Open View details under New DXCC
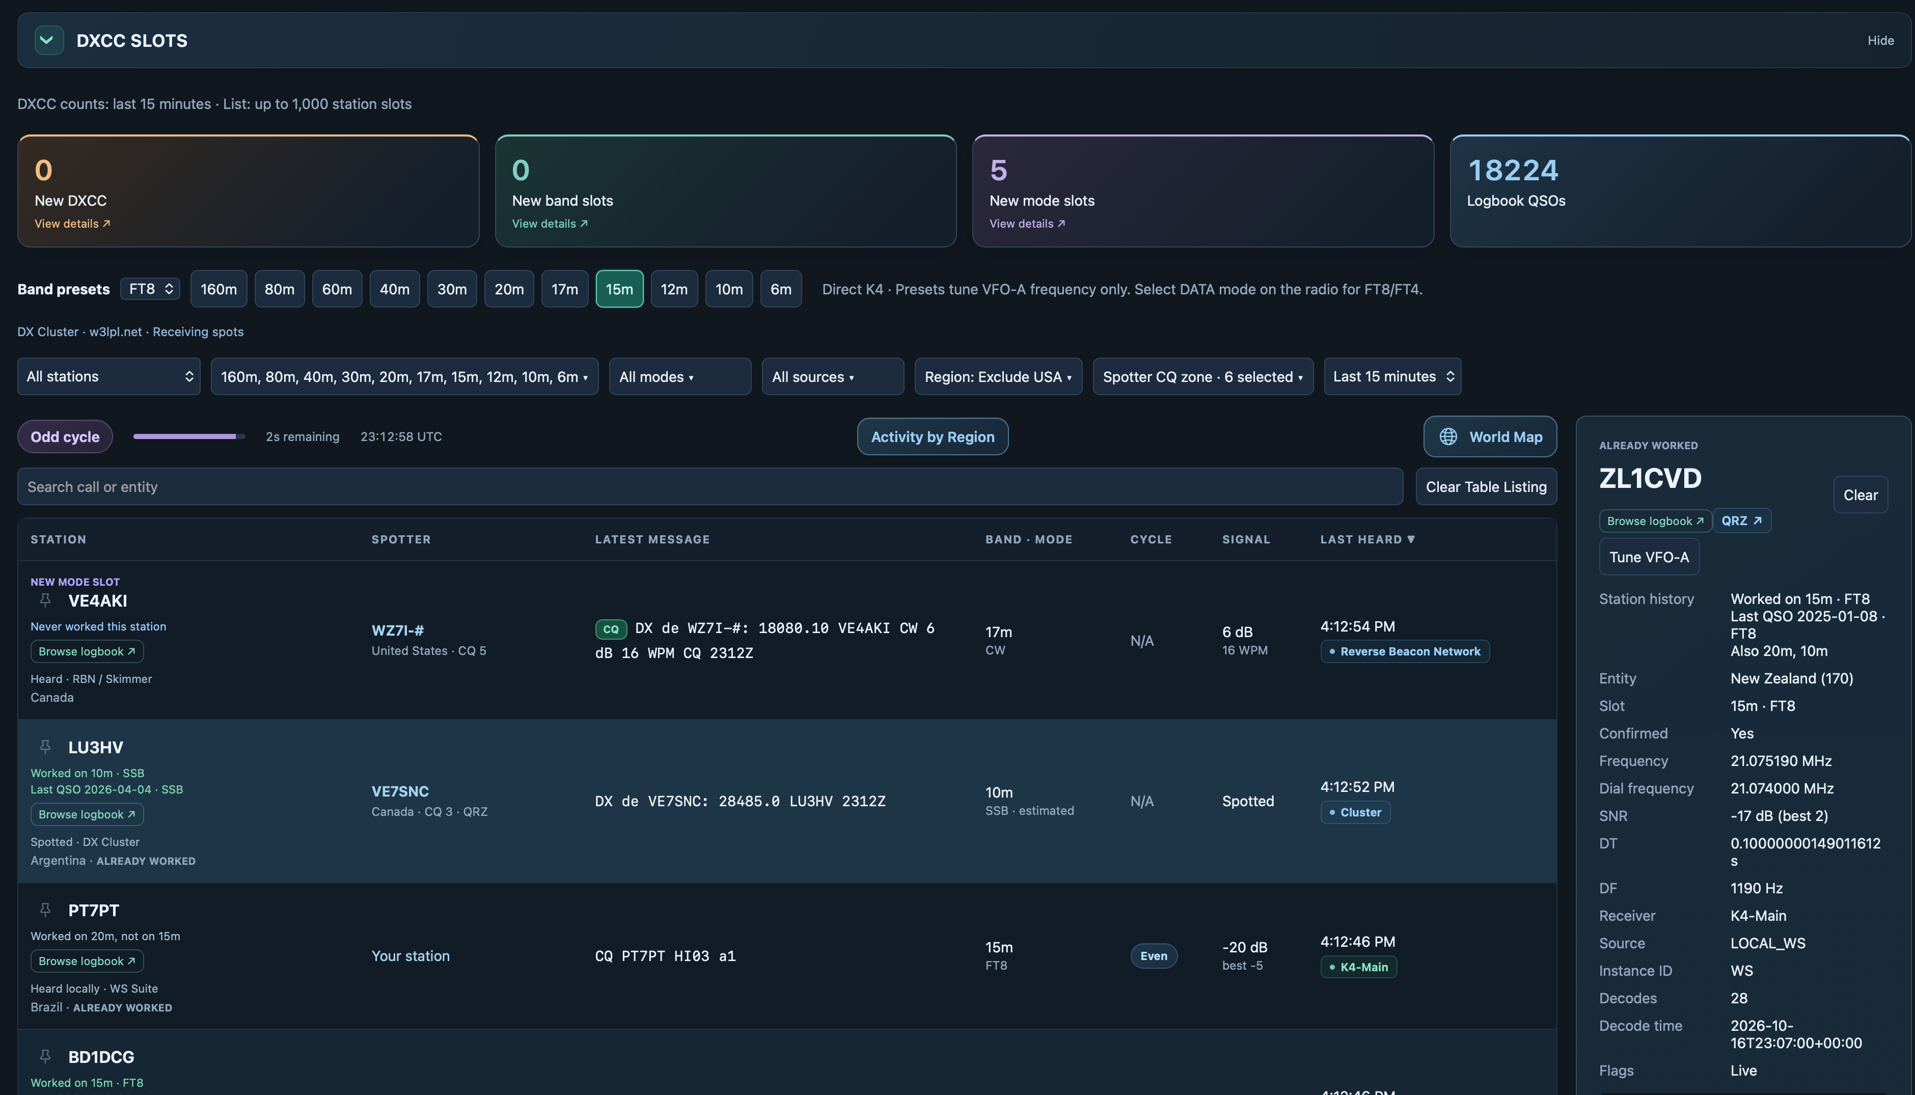This screenshot has height=1095, width=1915. (x=72, y=224)
